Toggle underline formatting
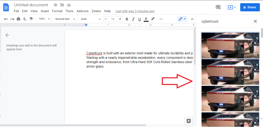The image size is (263, 127). point(139,19)
